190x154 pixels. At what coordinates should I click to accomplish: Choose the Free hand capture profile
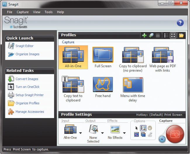coord(103,87)
